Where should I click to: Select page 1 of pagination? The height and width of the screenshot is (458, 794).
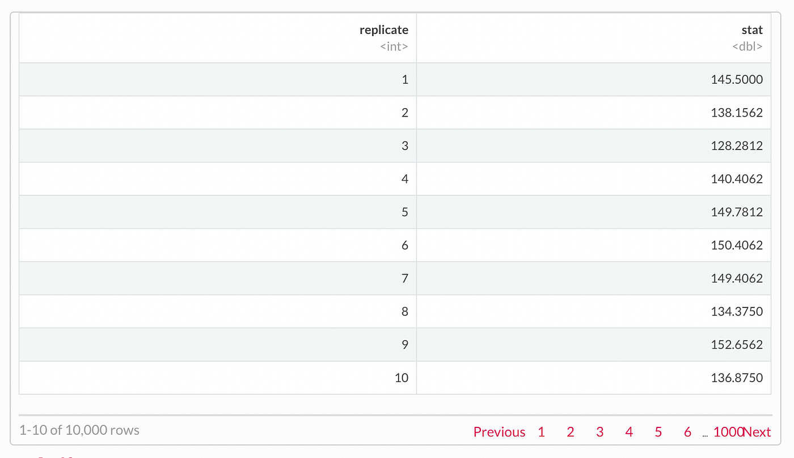click(x=541, y=431)
